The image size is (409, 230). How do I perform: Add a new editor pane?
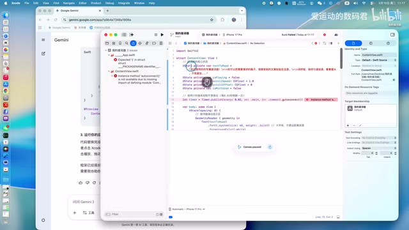[338, 43]
